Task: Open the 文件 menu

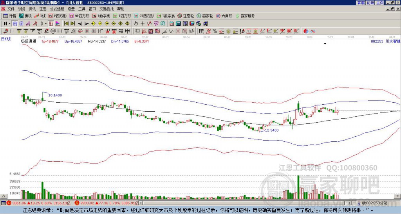Action: tap(11, 9)
